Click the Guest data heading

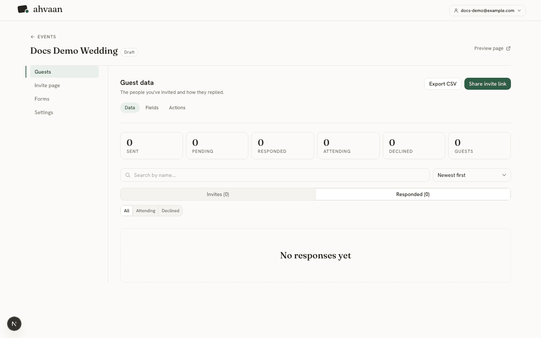pyautogui.click(x=137, y=83)
